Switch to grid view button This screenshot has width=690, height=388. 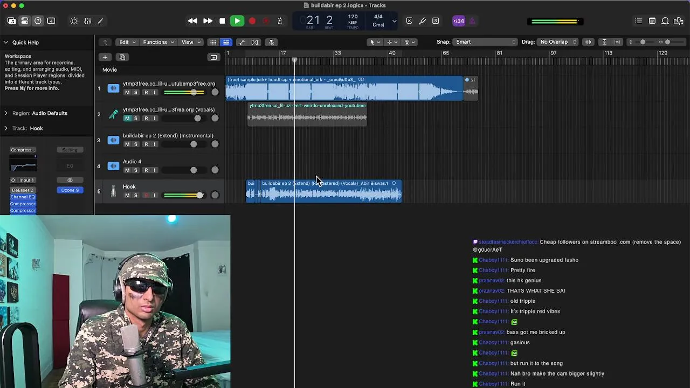coord(213,42)
